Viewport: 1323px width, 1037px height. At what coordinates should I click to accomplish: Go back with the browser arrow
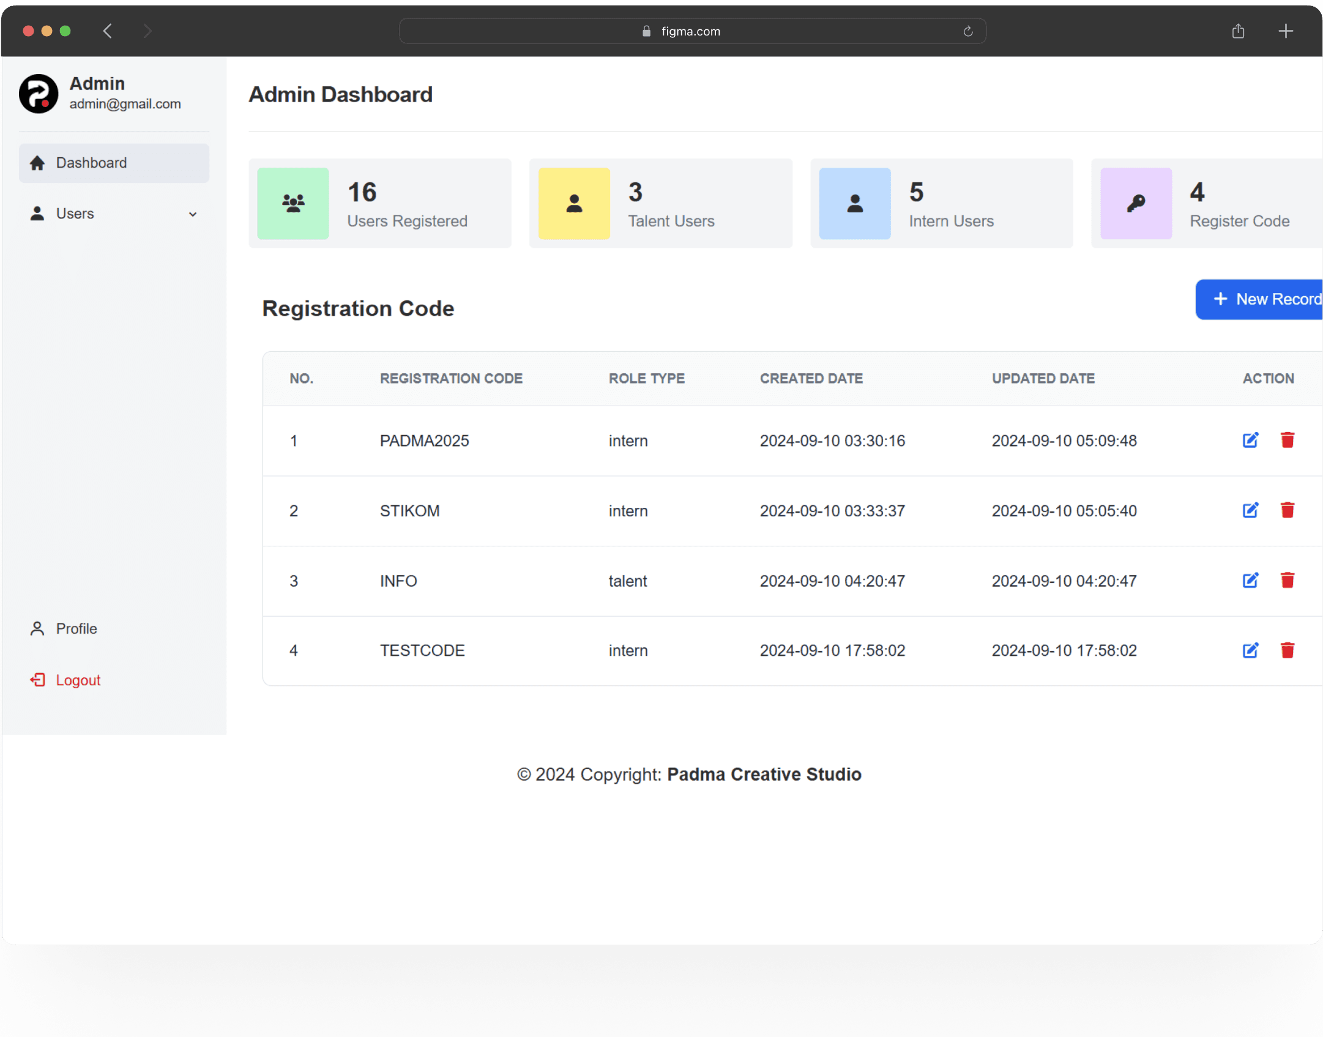(x=108, y=31)
